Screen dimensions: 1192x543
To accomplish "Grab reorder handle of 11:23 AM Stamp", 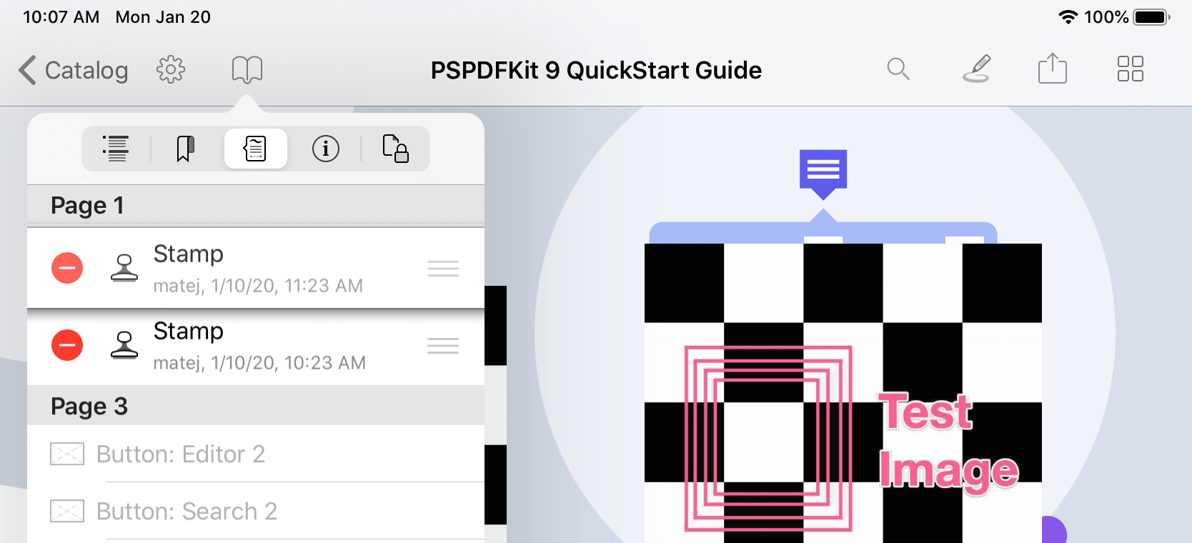I will 442,269.
